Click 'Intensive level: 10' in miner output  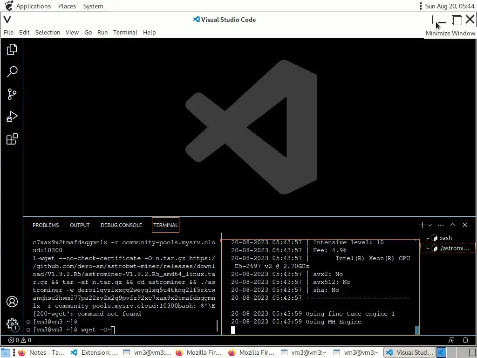click(x=348, y=242)
